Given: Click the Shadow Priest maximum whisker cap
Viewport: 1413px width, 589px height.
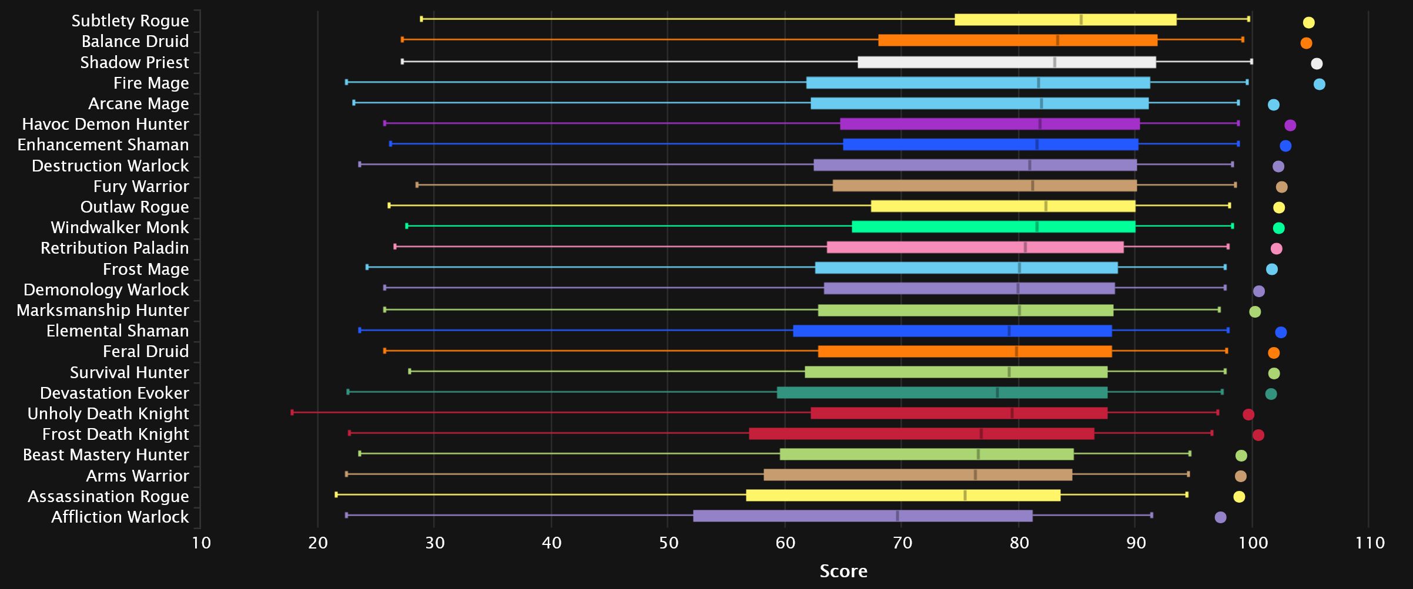Looking at the screenshot, I should 1251,61.
